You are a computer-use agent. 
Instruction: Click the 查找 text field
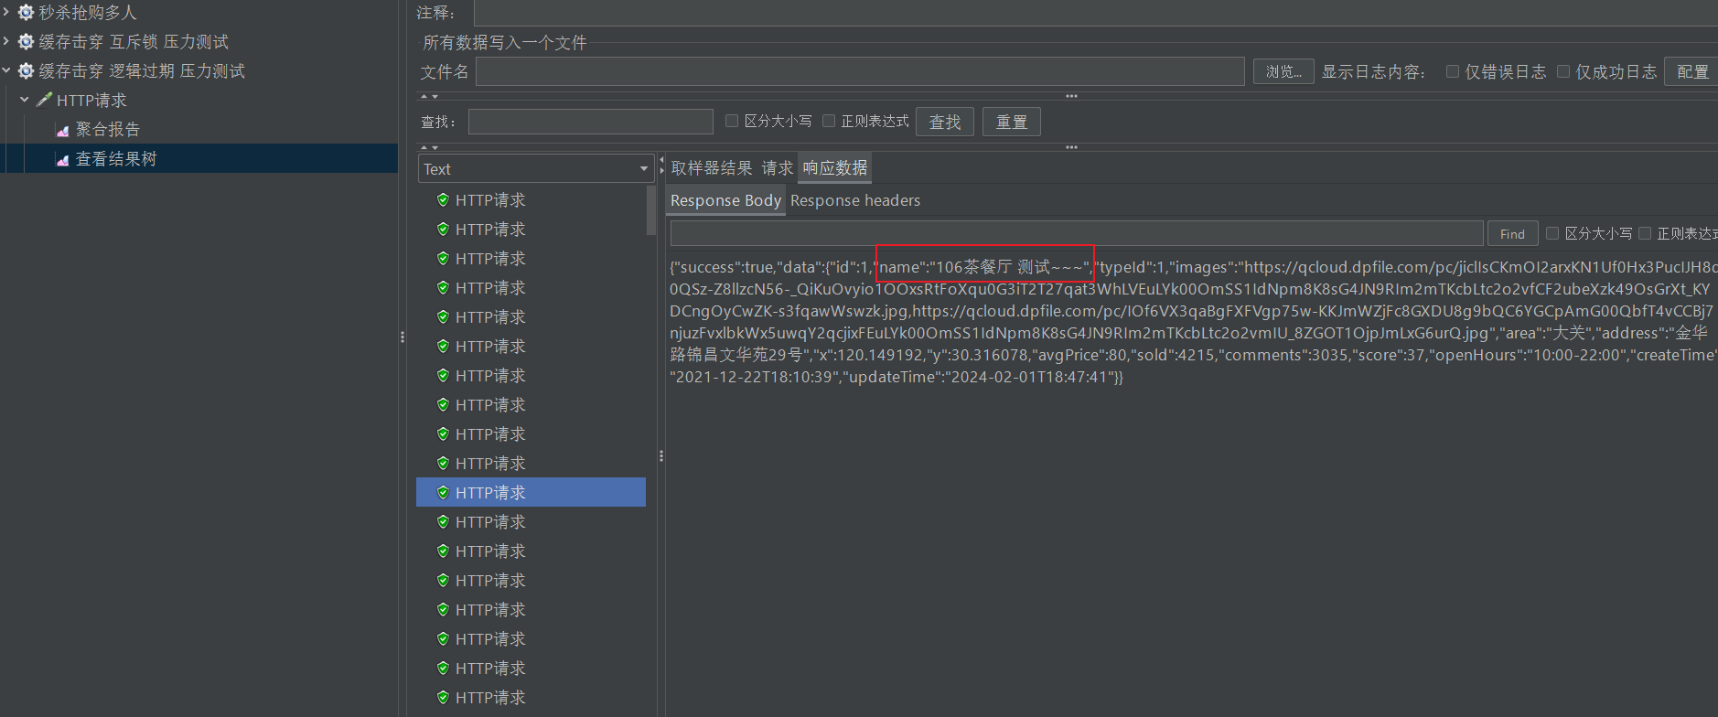coord(590,122)
